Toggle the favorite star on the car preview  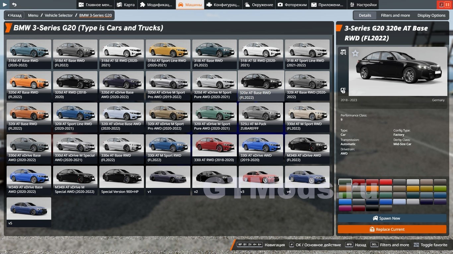(355, 53)
